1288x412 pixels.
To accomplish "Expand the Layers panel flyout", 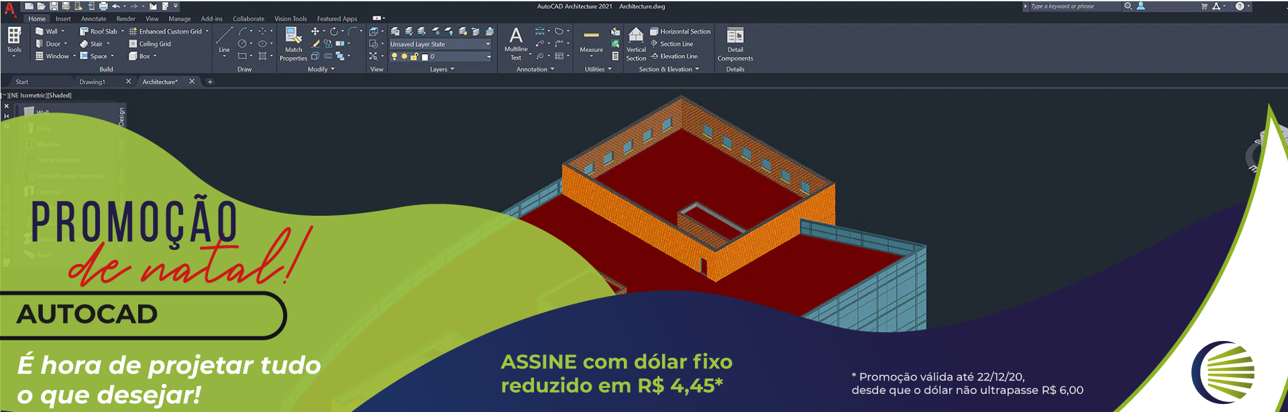I will point(442,69).
